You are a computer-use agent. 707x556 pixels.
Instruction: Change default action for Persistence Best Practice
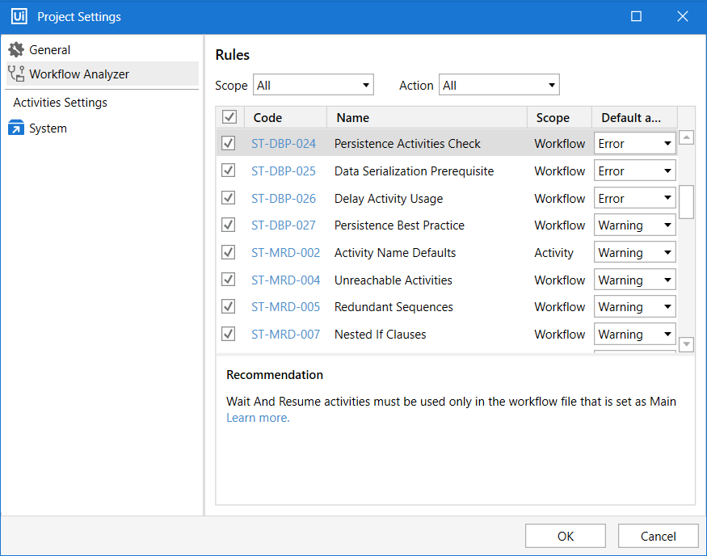point(635,225)
